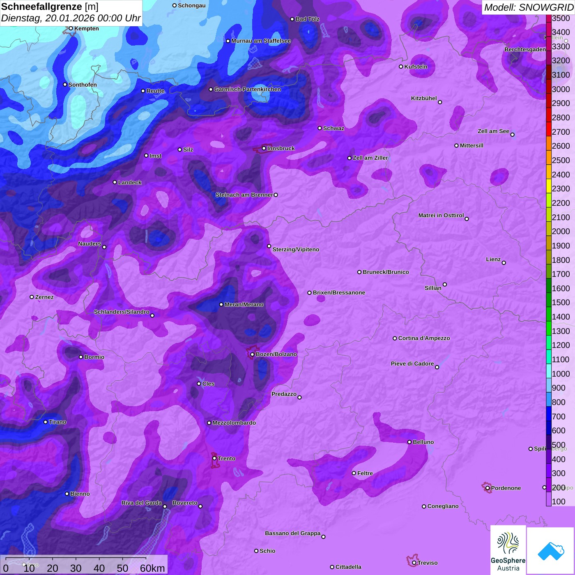Click the Meran/Merano label

(244, 304)
